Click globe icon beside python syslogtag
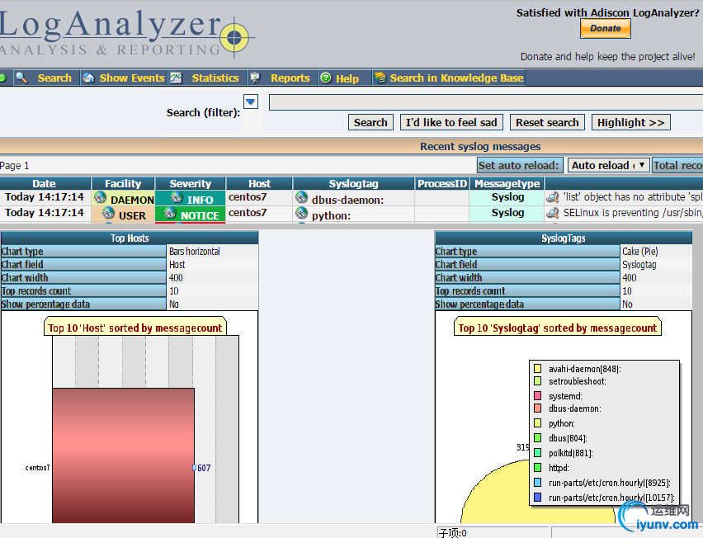The height and width of the screenshot is (538, 703). point(302,213)
